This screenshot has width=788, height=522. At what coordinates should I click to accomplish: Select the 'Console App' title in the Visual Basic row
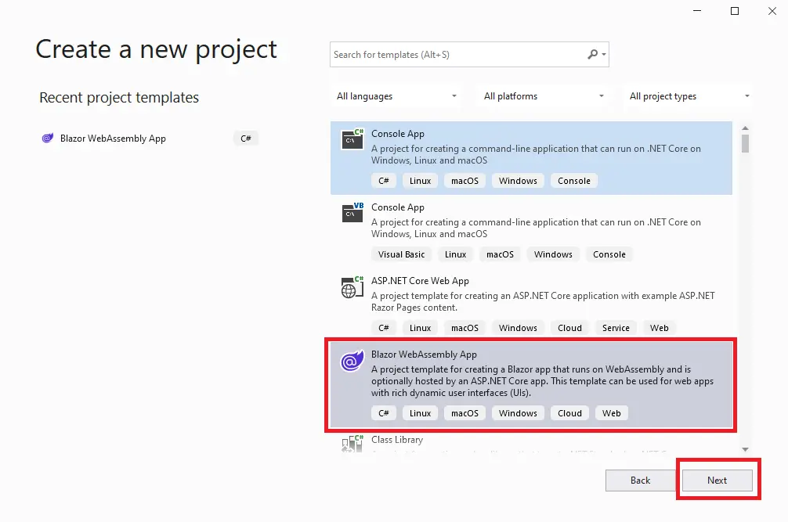(397, 207)
